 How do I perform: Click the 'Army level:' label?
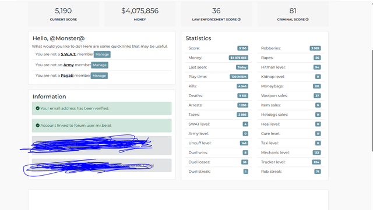click(x=199, y=134)
